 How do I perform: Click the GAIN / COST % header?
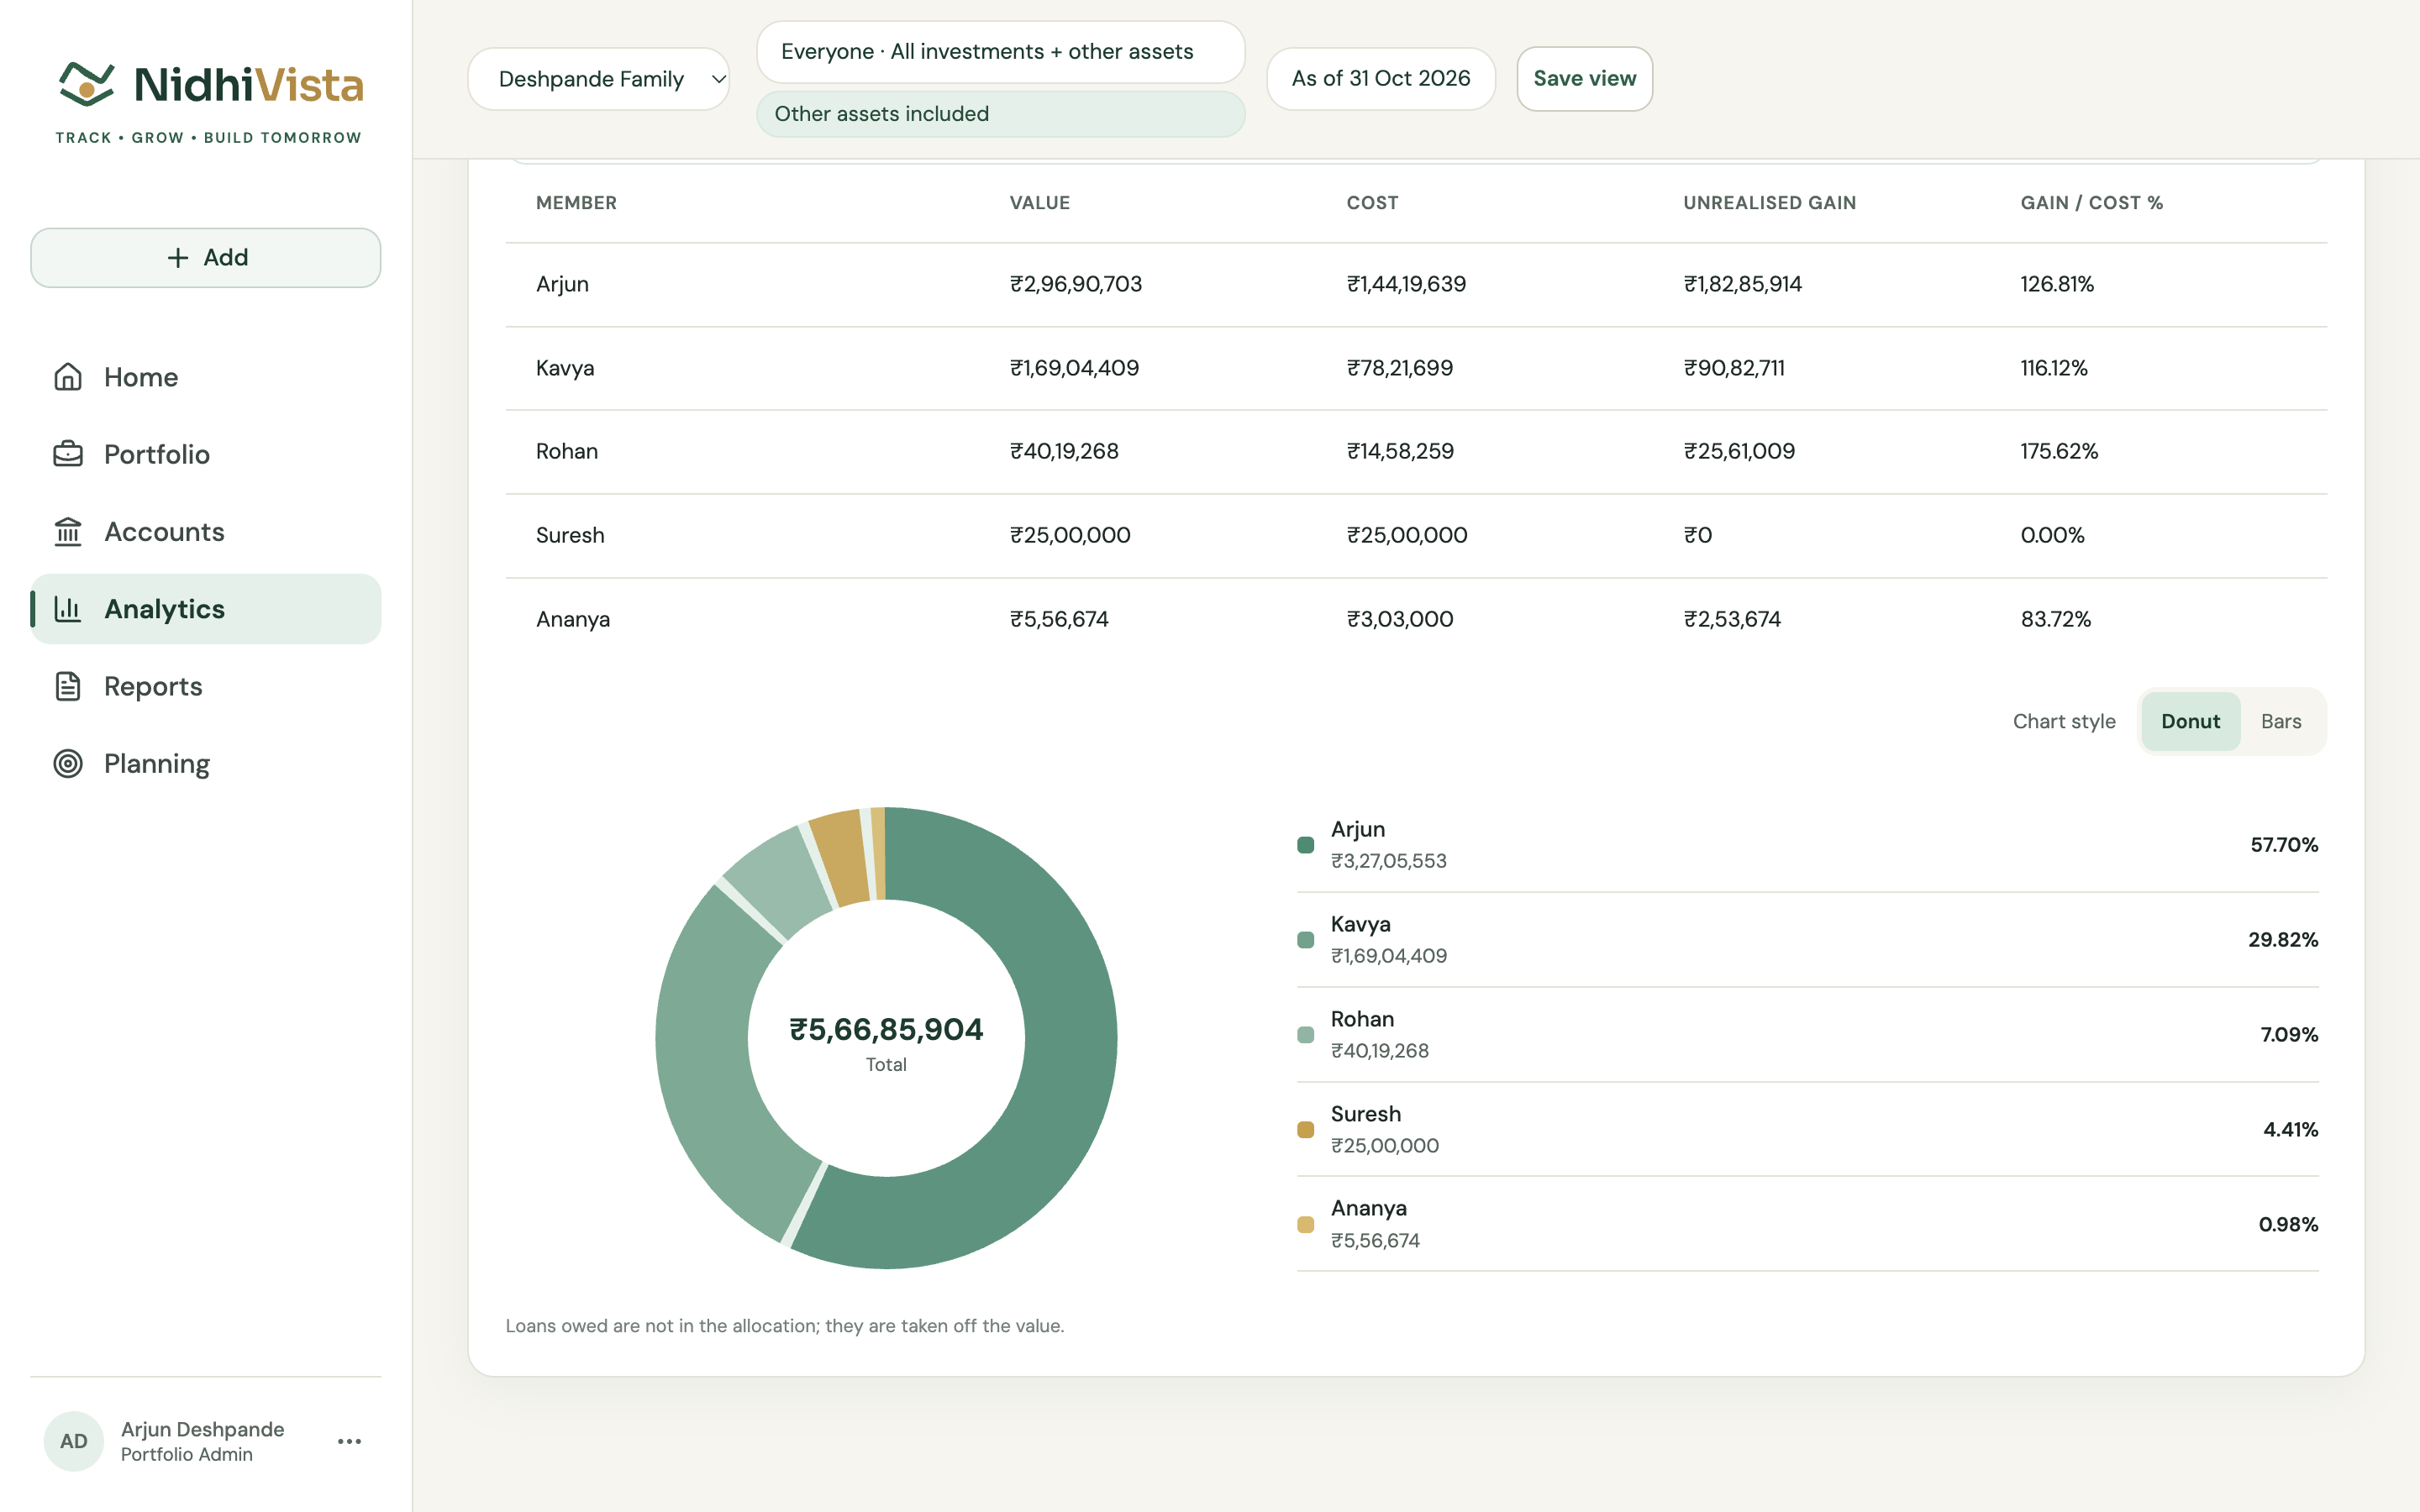(x=2091, y=203)
